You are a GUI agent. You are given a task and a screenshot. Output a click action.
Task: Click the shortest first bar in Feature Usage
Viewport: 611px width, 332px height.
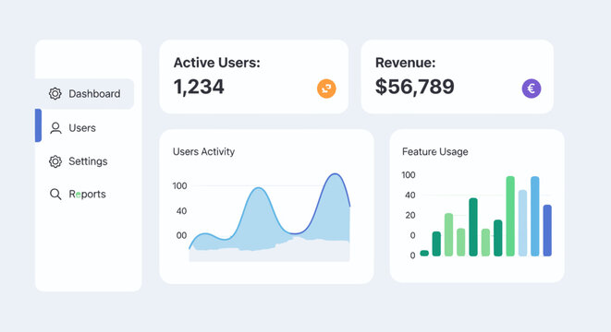click(424, 253)
